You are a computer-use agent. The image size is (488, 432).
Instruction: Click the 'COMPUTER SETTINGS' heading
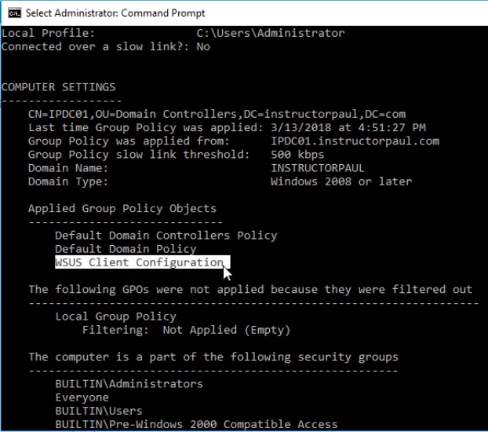59,87
